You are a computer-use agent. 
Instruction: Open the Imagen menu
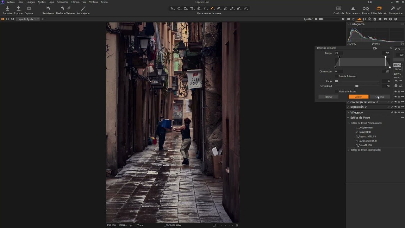[x=31, y=2]
